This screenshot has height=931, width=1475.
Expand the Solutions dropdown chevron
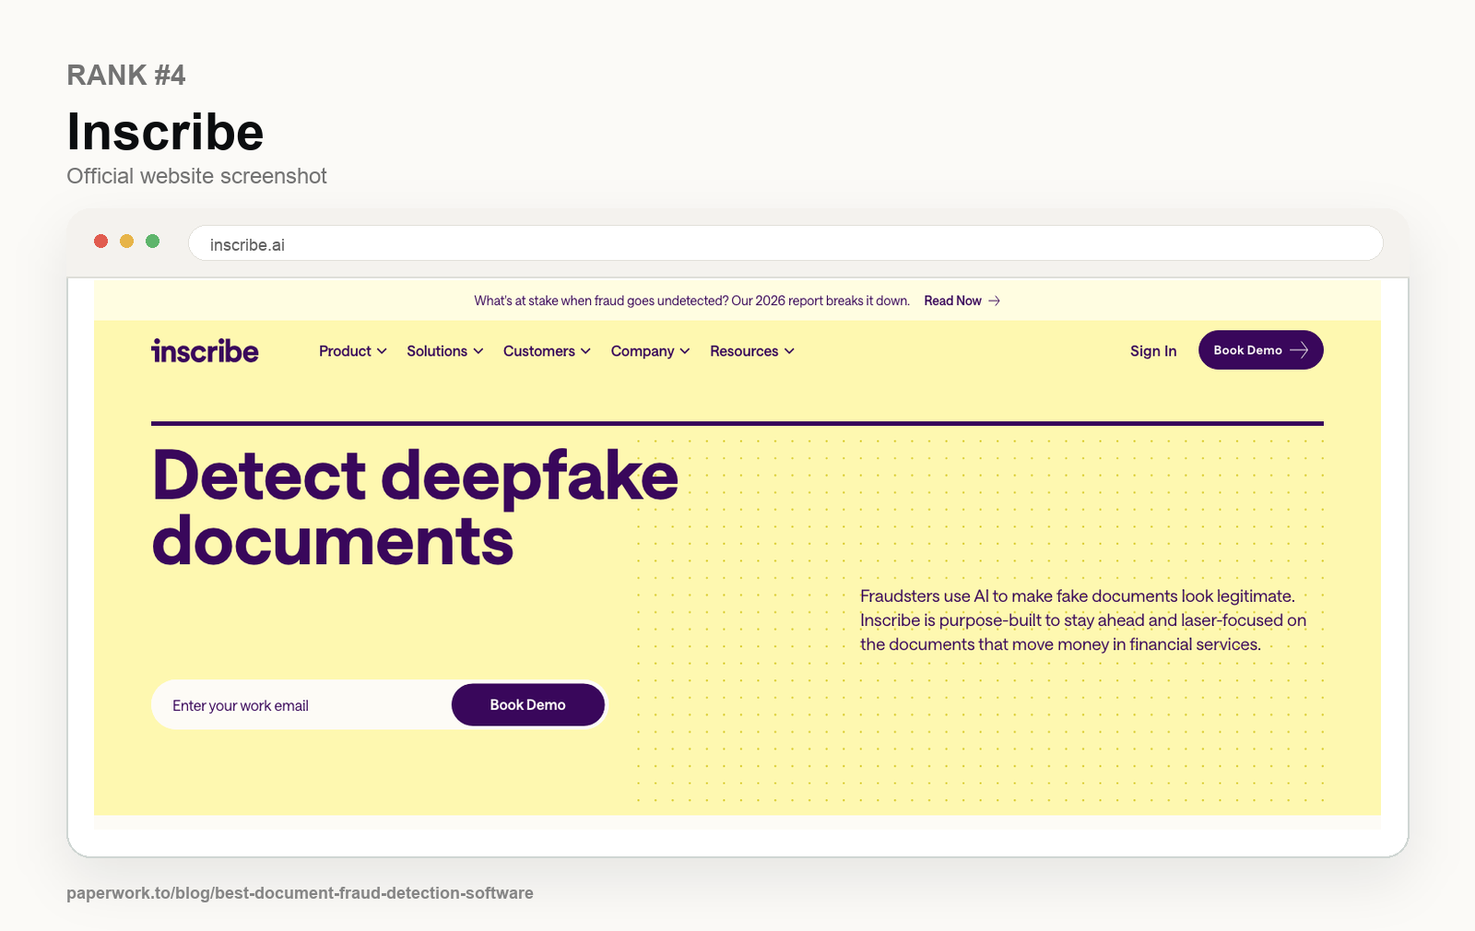478,351
